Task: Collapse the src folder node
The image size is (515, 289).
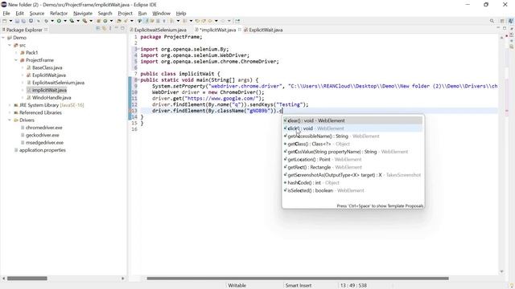Action: [x=10, y=45]
